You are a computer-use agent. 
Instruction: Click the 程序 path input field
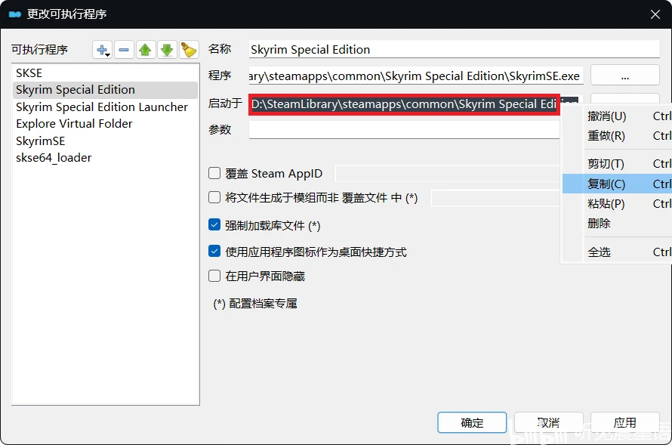coord(416,76)
